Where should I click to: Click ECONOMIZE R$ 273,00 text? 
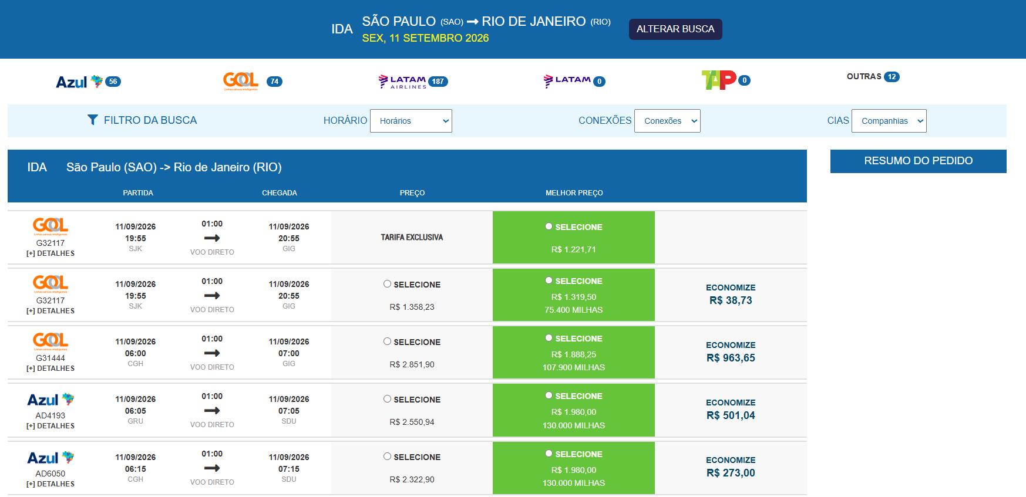731,467
